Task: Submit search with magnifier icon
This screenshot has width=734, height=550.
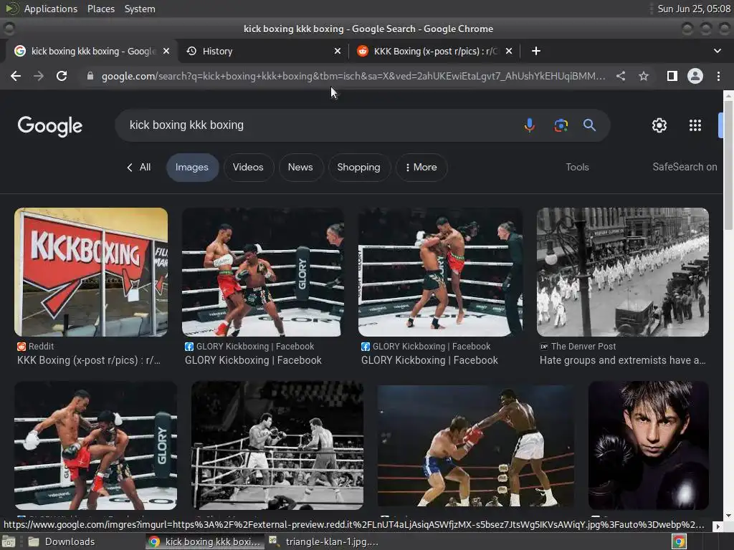Action: click(x=589, y=125)
